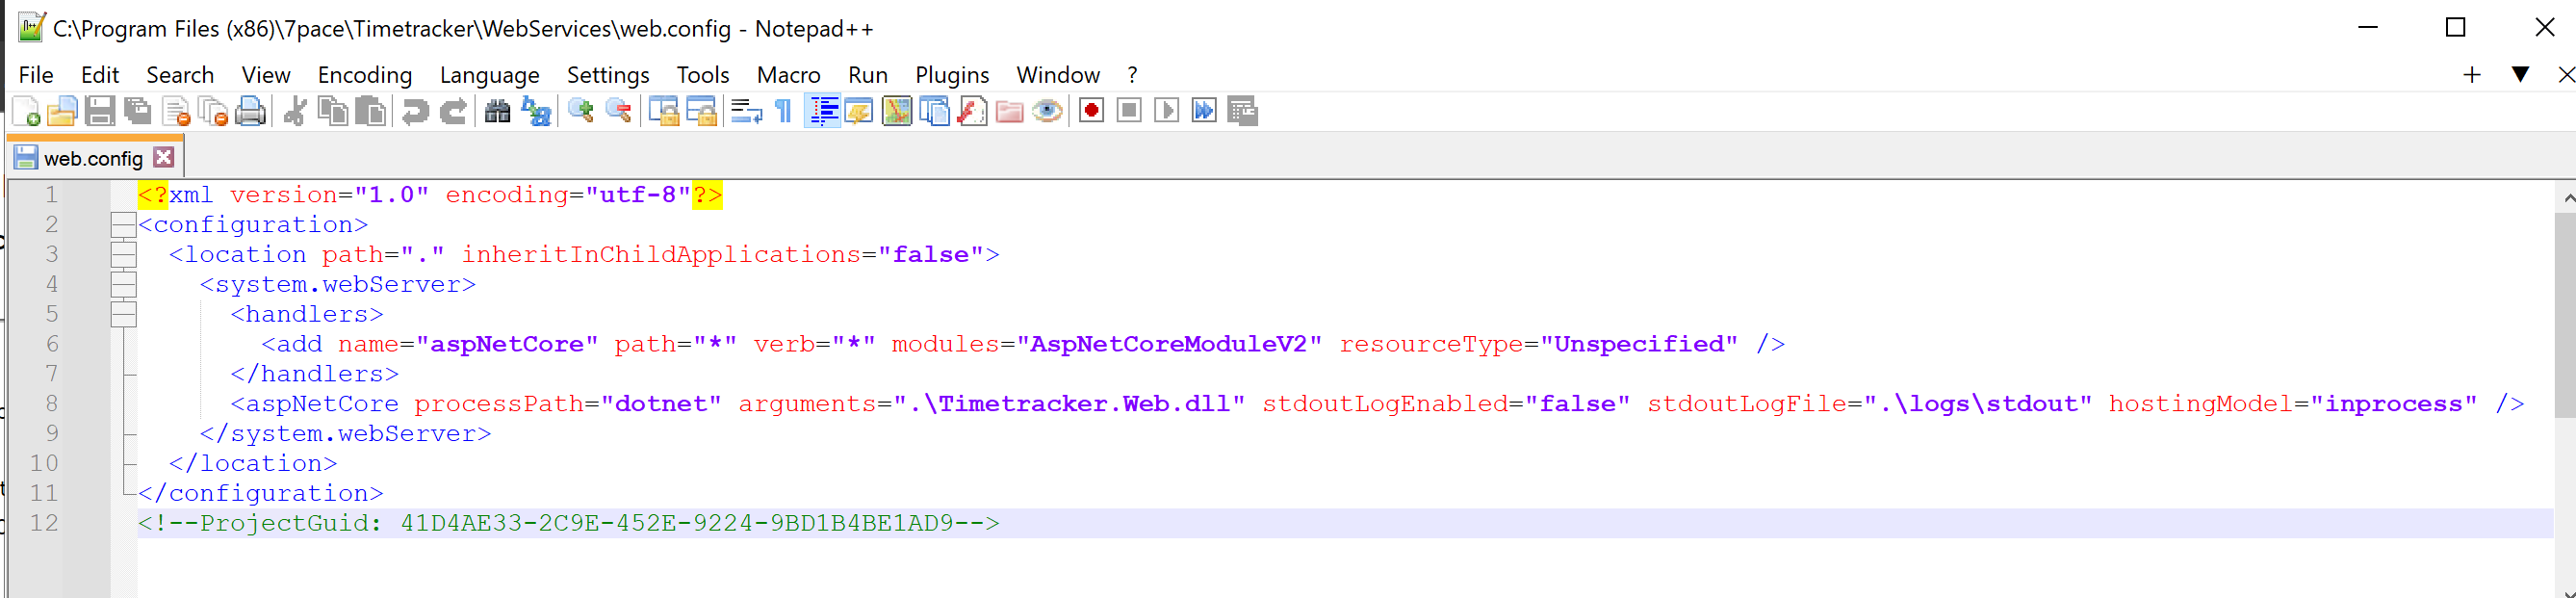Click line number 8 in the margin
The height and width of the screenshot is (598, 2576).
point(51,404)
